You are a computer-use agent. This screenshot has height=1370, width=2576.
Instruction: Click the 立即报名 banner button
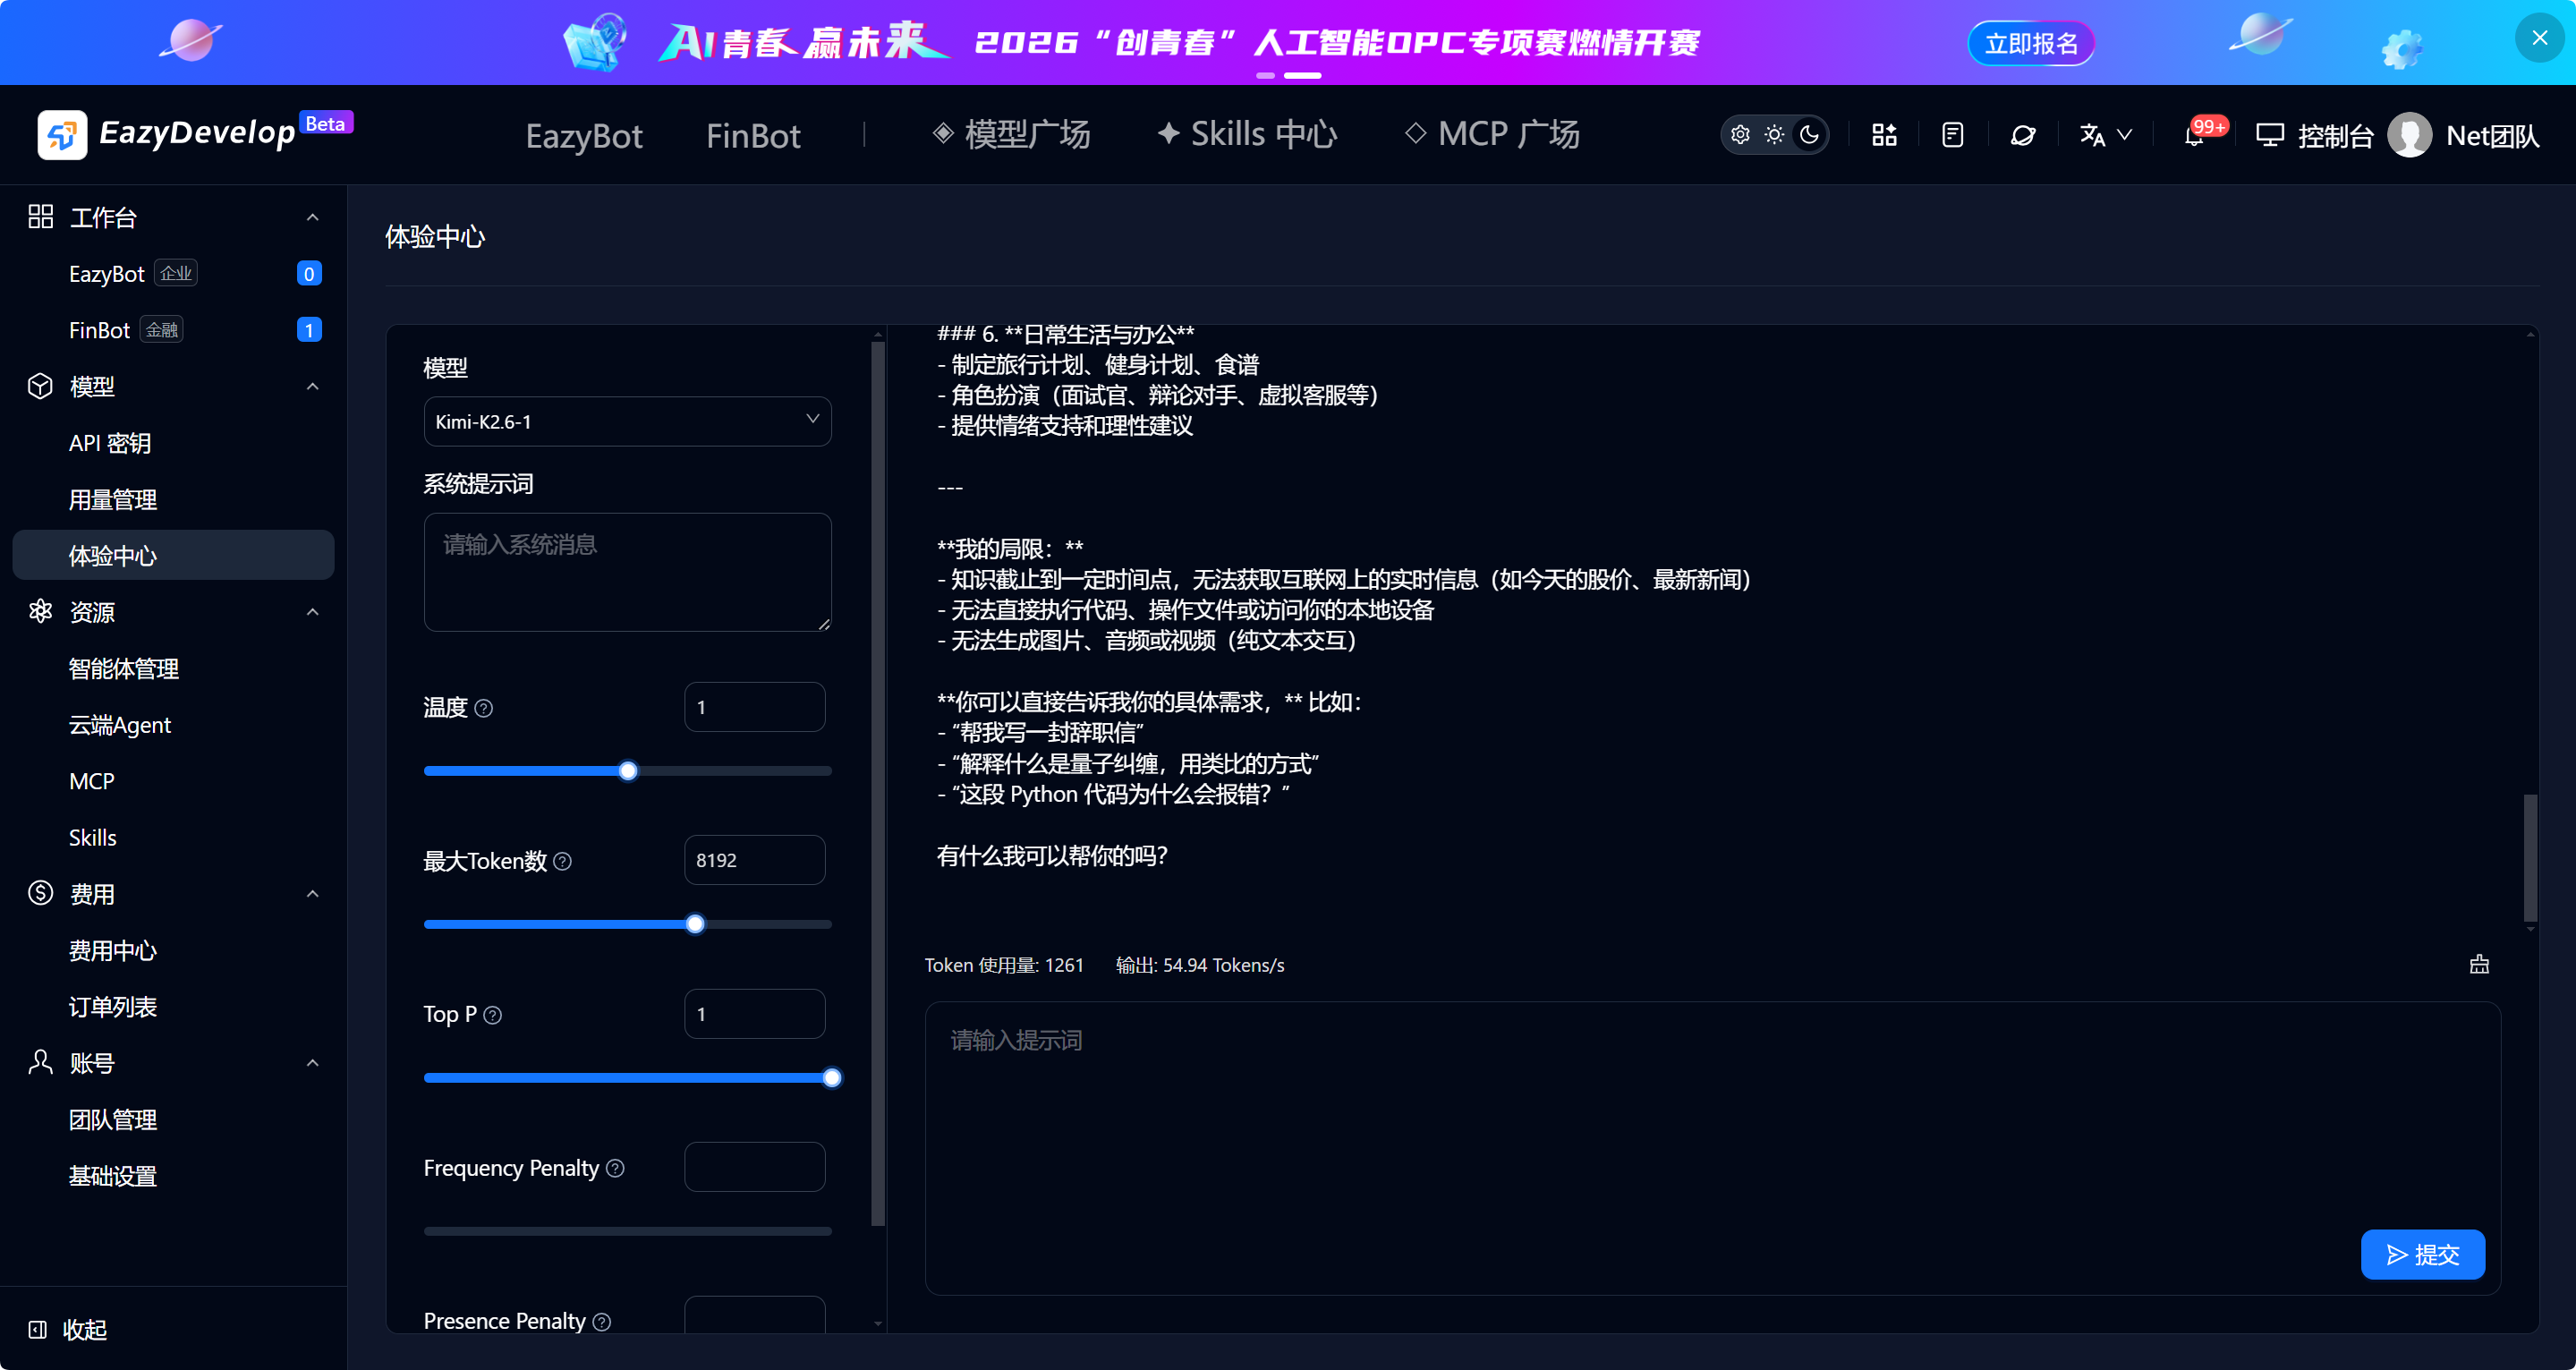coord(2030,43)
